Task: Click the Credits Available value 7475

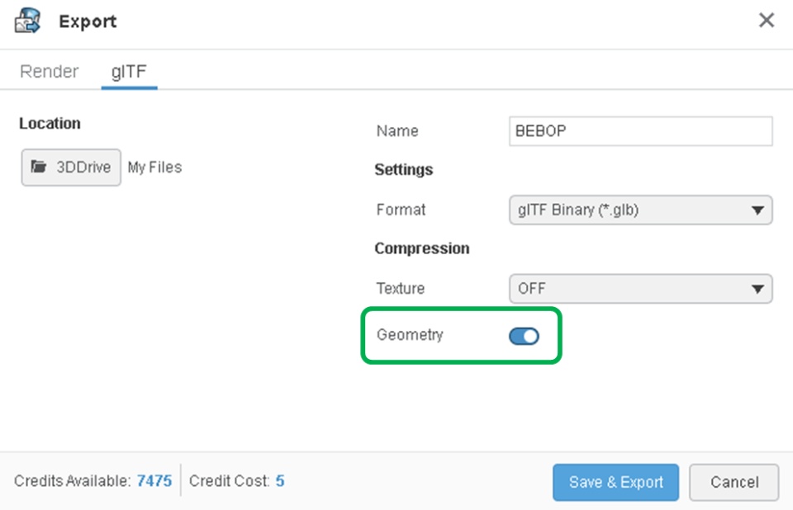Action: [x=154, y=480]
